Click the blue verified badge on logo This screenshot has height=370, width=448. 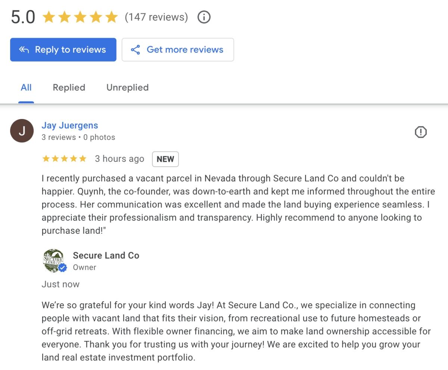[x=63, y=268]
